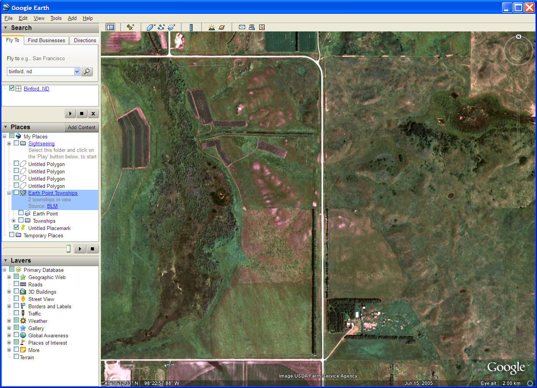Screen dimensions: 537x388
Task: Collapse the My Places tree
Action: tap(4, 136)
